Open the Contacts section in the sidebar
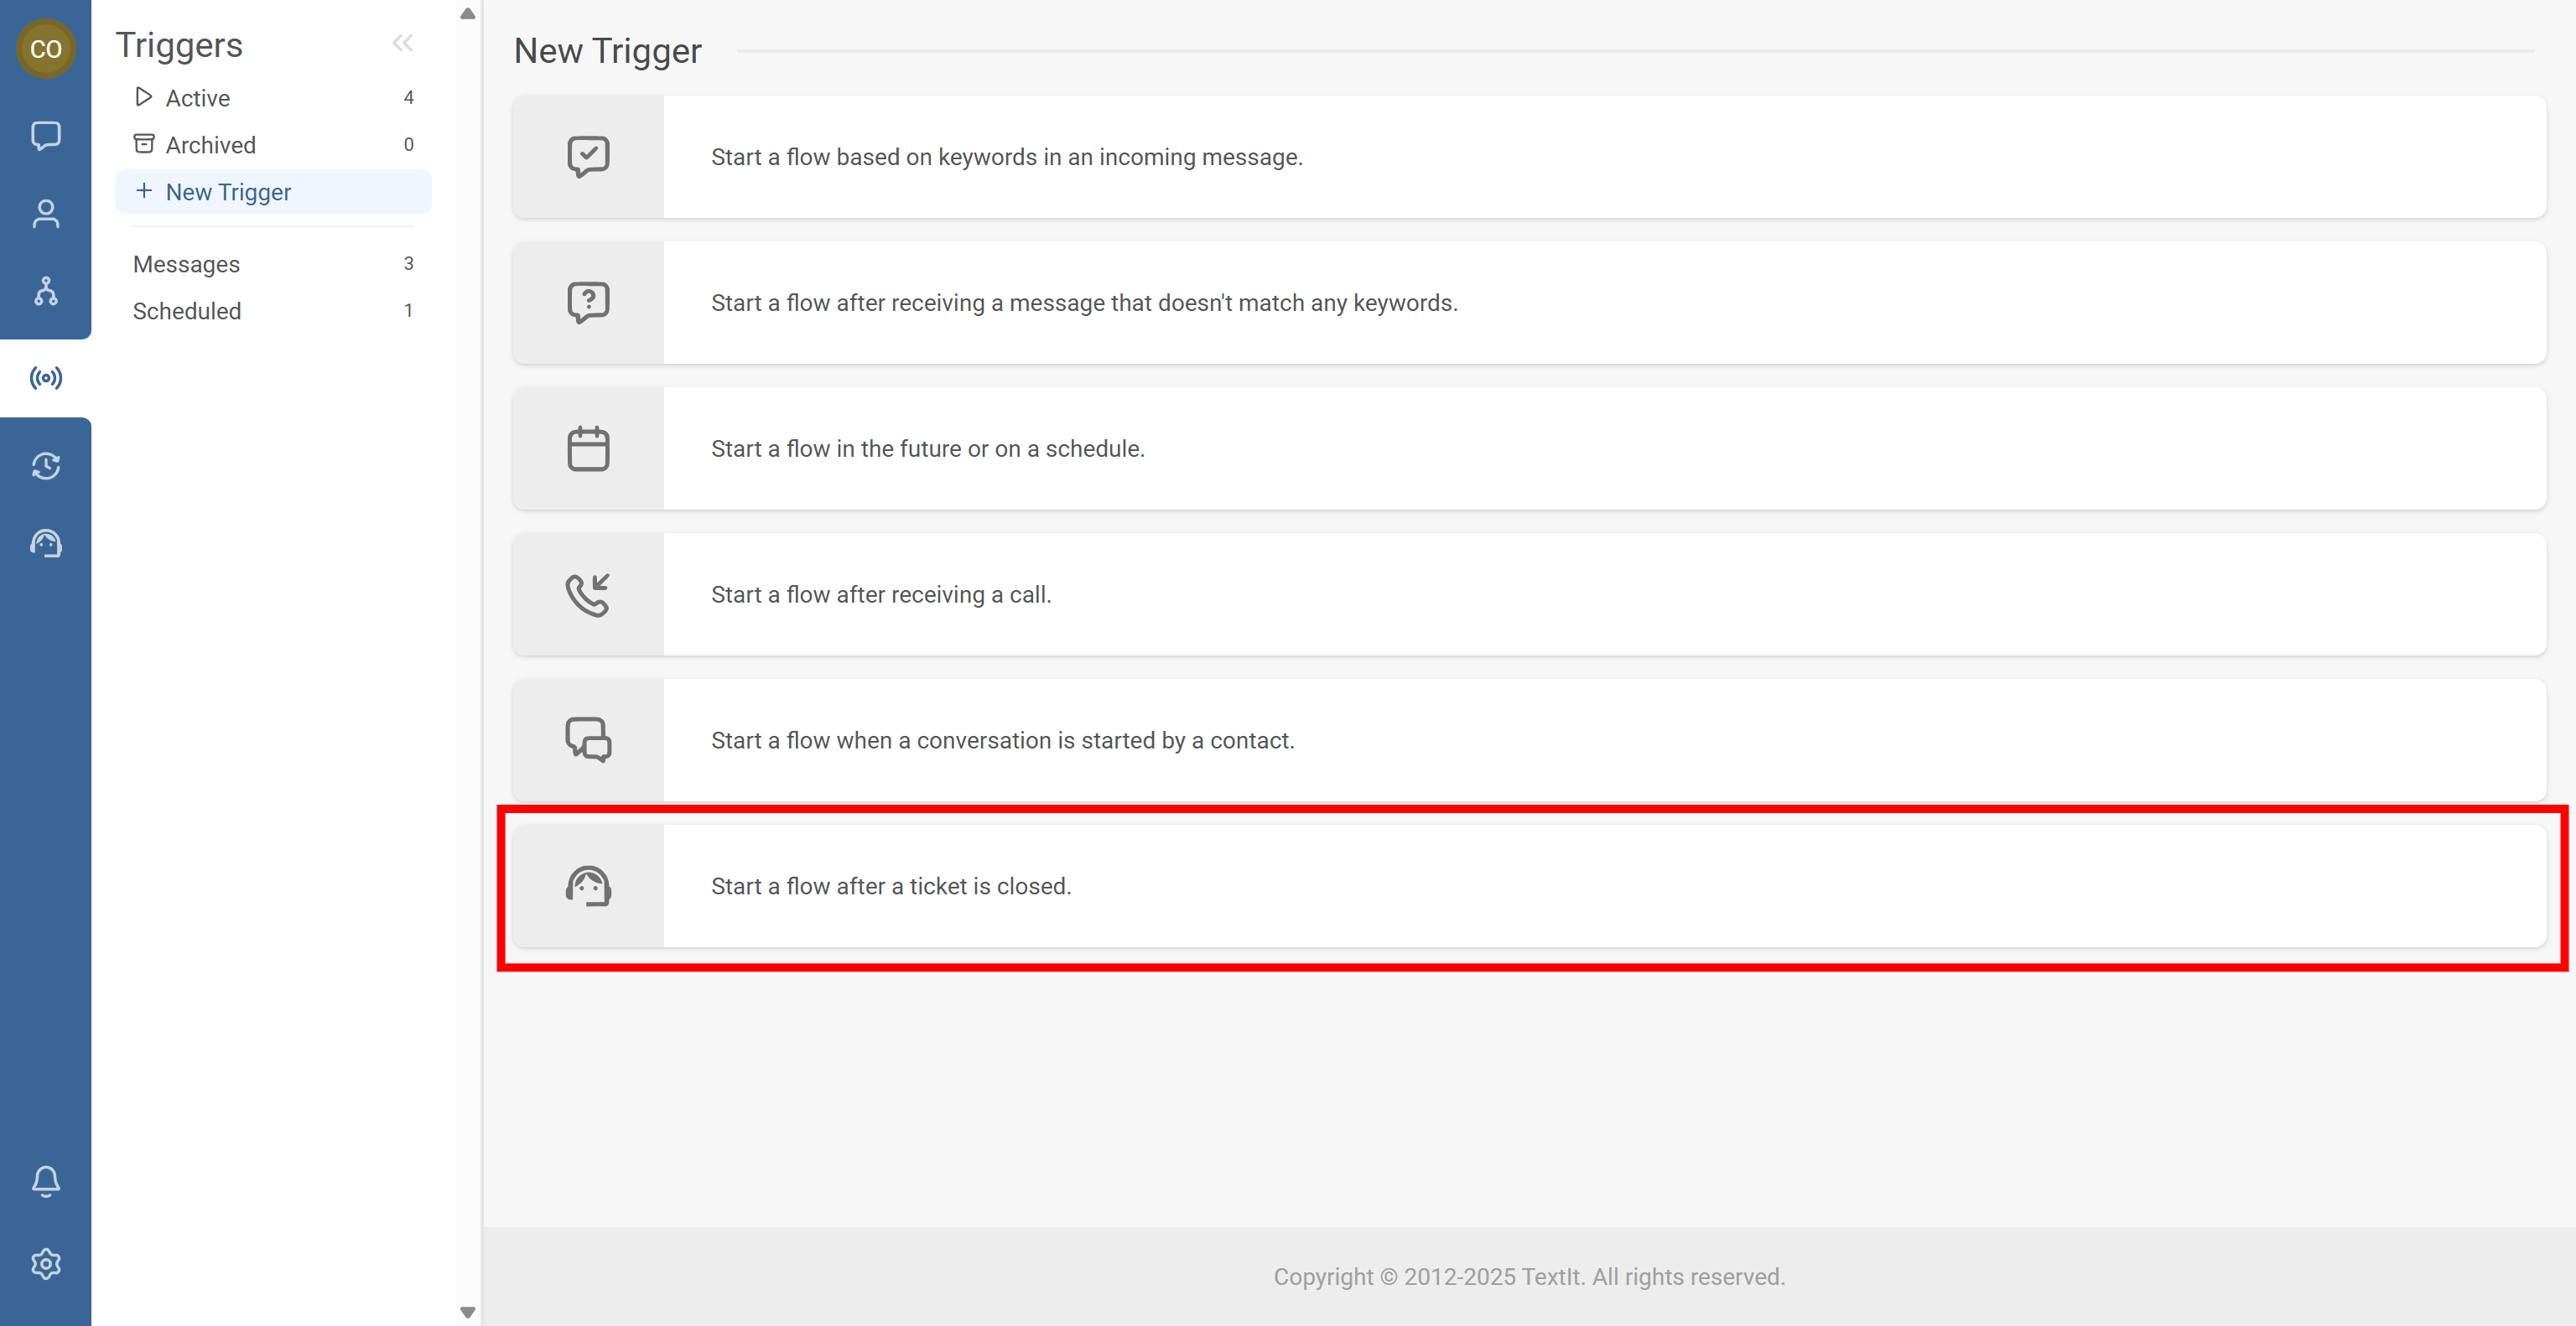Image resolution: width=2576 pixels, height=1326 pixels. tap(45, 214)
